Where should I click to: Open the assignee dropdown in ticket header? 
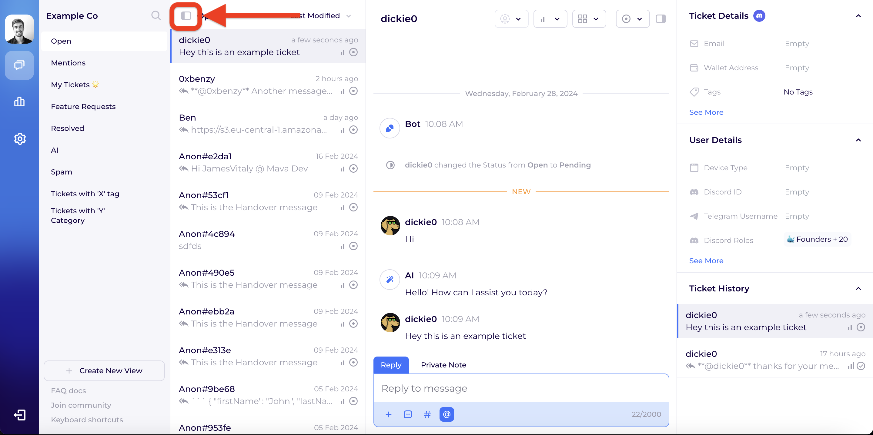pos(511,19)
